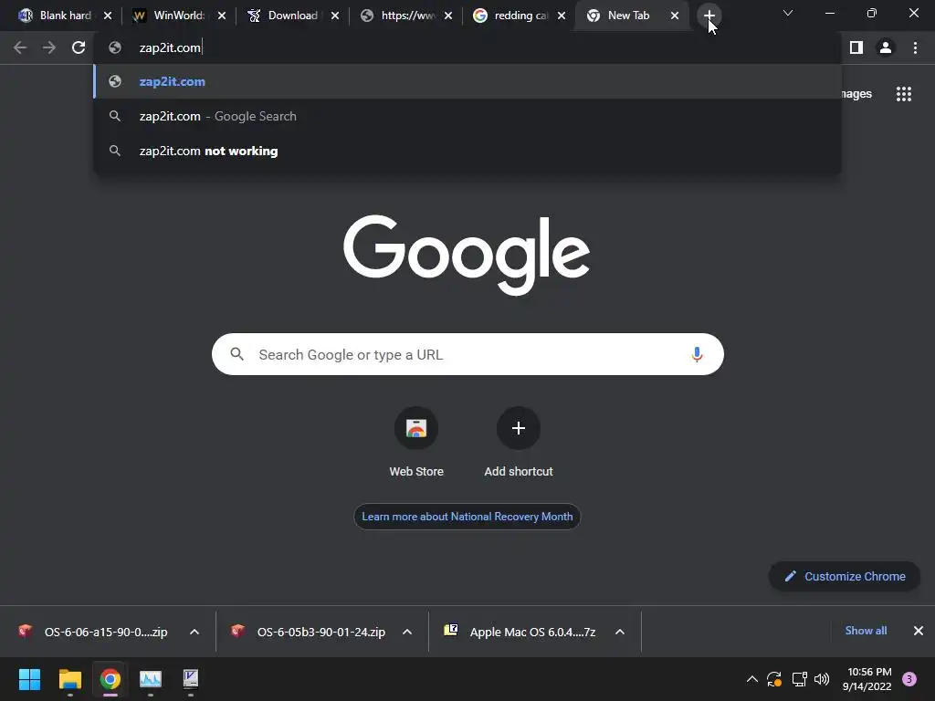The height and width of the screenshot is (701, 935).
Task: Focus the Search Google or type a URL box
Action: [467, 354]
